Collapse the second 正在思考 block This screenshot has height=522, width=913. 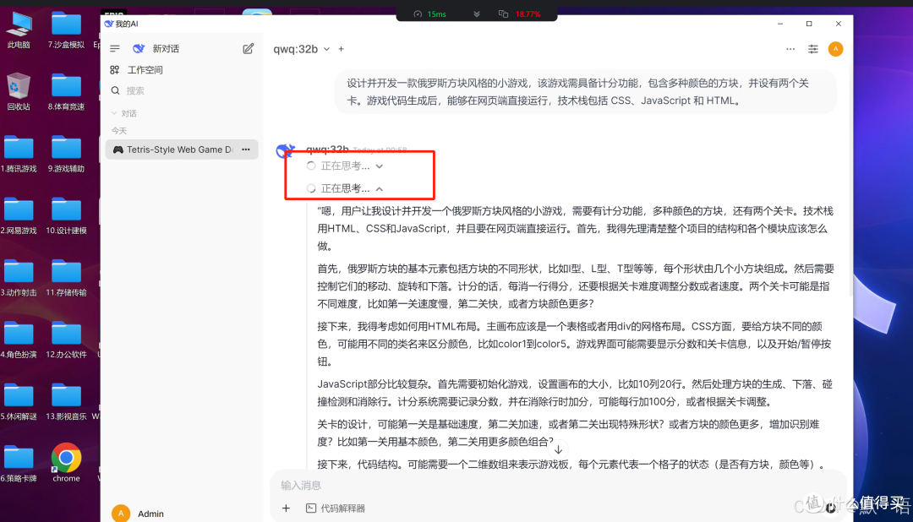(345, 188)
